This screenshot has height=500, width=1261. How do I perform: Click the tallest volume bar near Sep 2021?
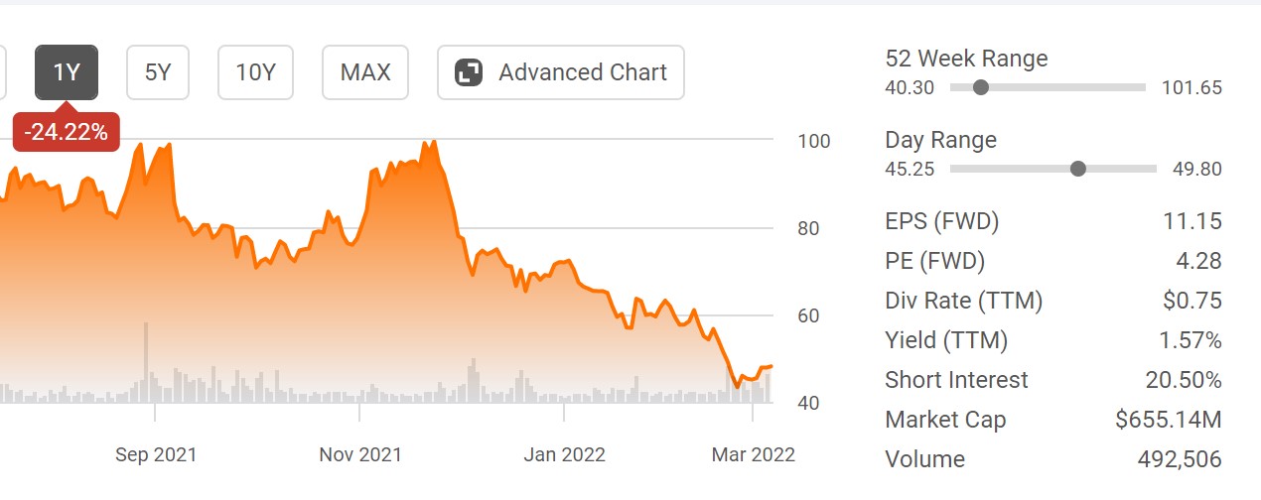[146, 362]
